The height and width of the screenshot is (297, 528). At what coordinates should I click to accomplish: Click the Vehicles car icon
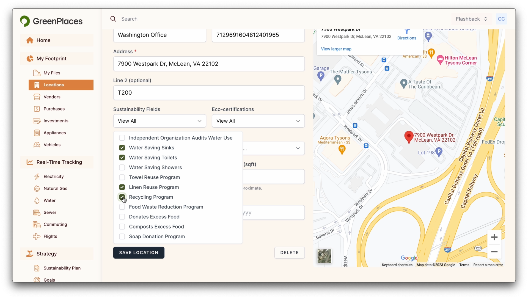37,145
